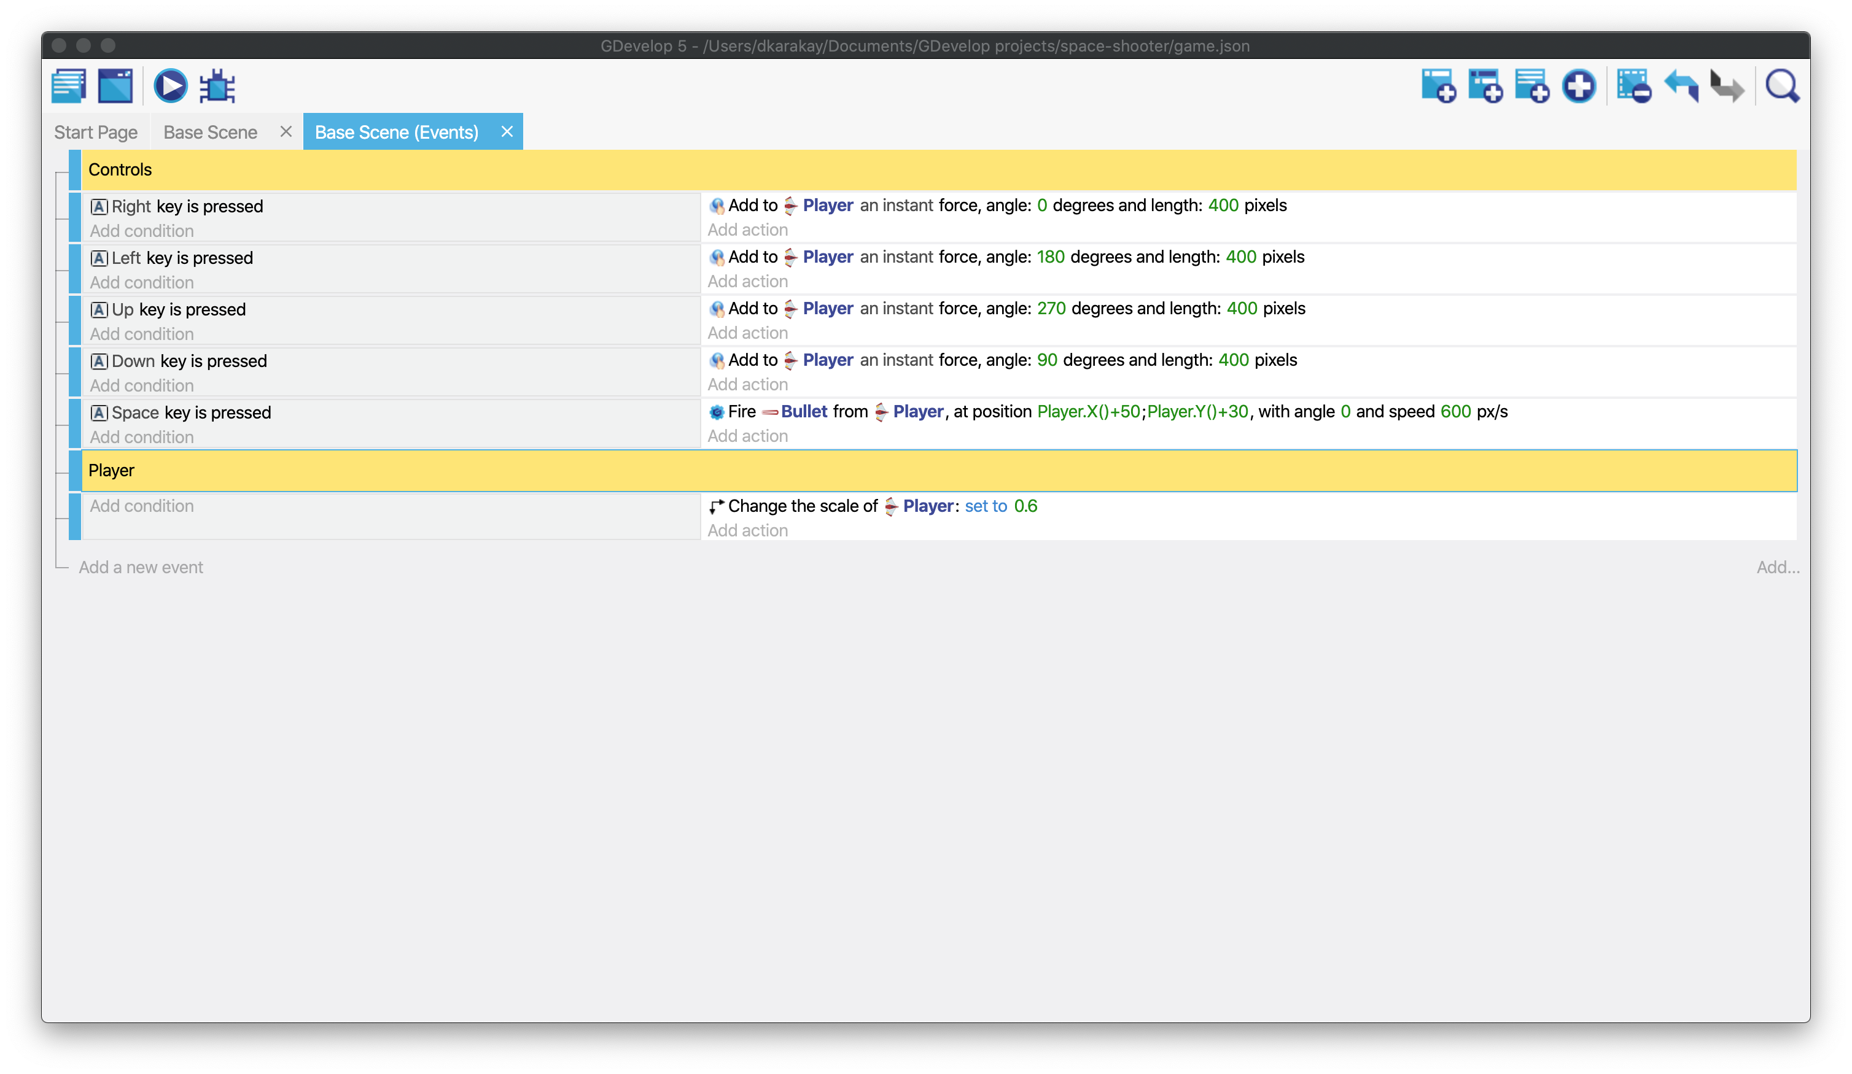Add action below Fire Bullet action
The image size is (1852, 1074).
[747, 436]
